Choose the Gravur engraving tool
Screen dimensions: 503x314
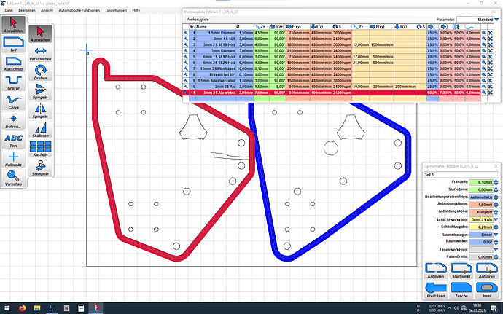click(13, 82)
